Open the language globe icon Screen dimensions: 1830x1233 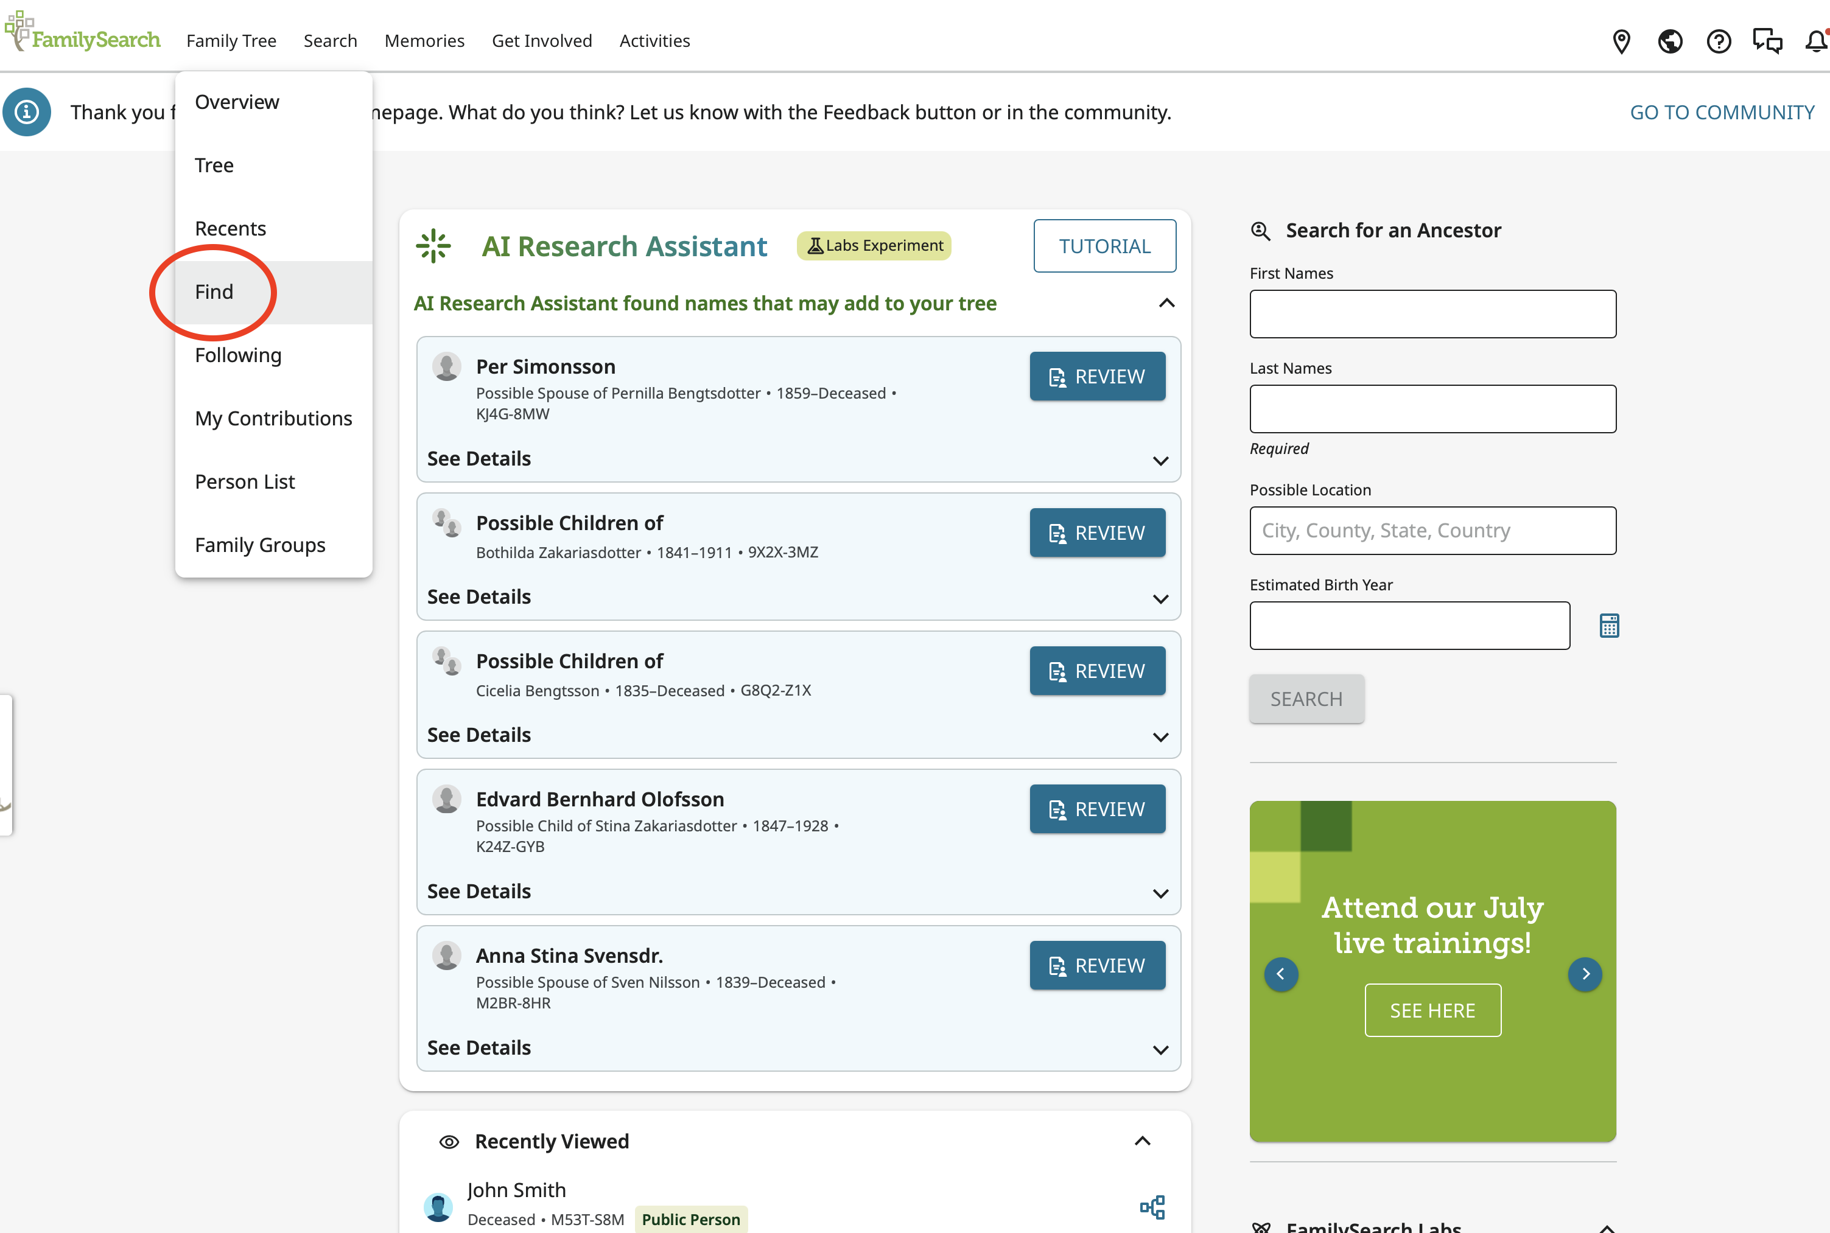coord(1669,41)
